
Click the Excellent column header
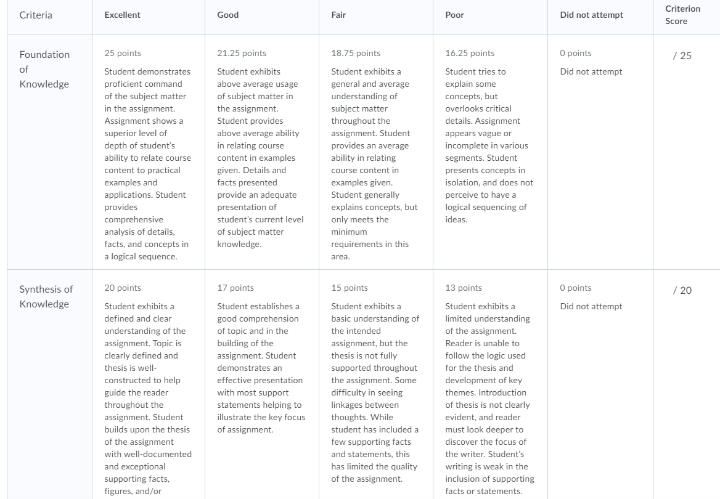click(x=122, y=15)
